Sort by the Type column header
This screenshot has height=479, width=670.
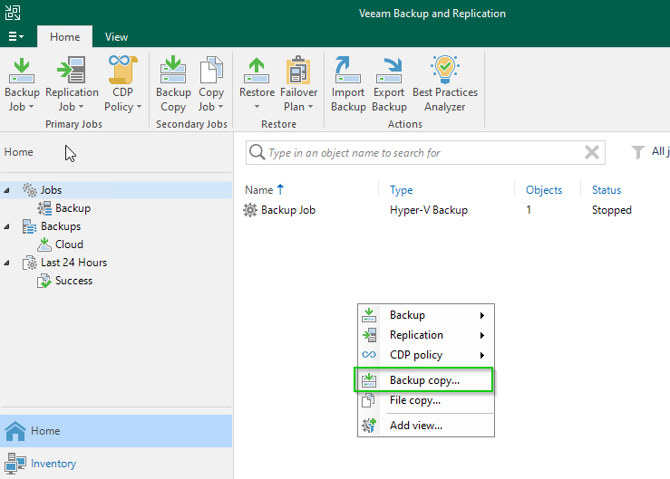[x=402, y=190]
